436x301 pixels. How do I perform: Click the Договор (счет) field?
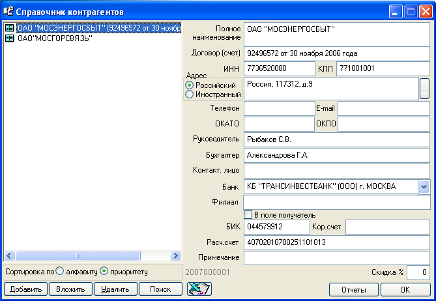337,53
